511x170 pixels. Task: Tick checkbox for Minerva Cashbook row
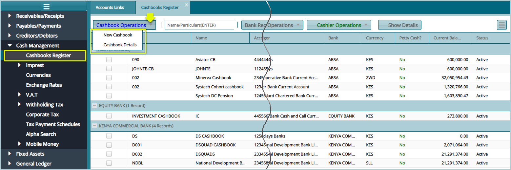[x=109, y=78]
